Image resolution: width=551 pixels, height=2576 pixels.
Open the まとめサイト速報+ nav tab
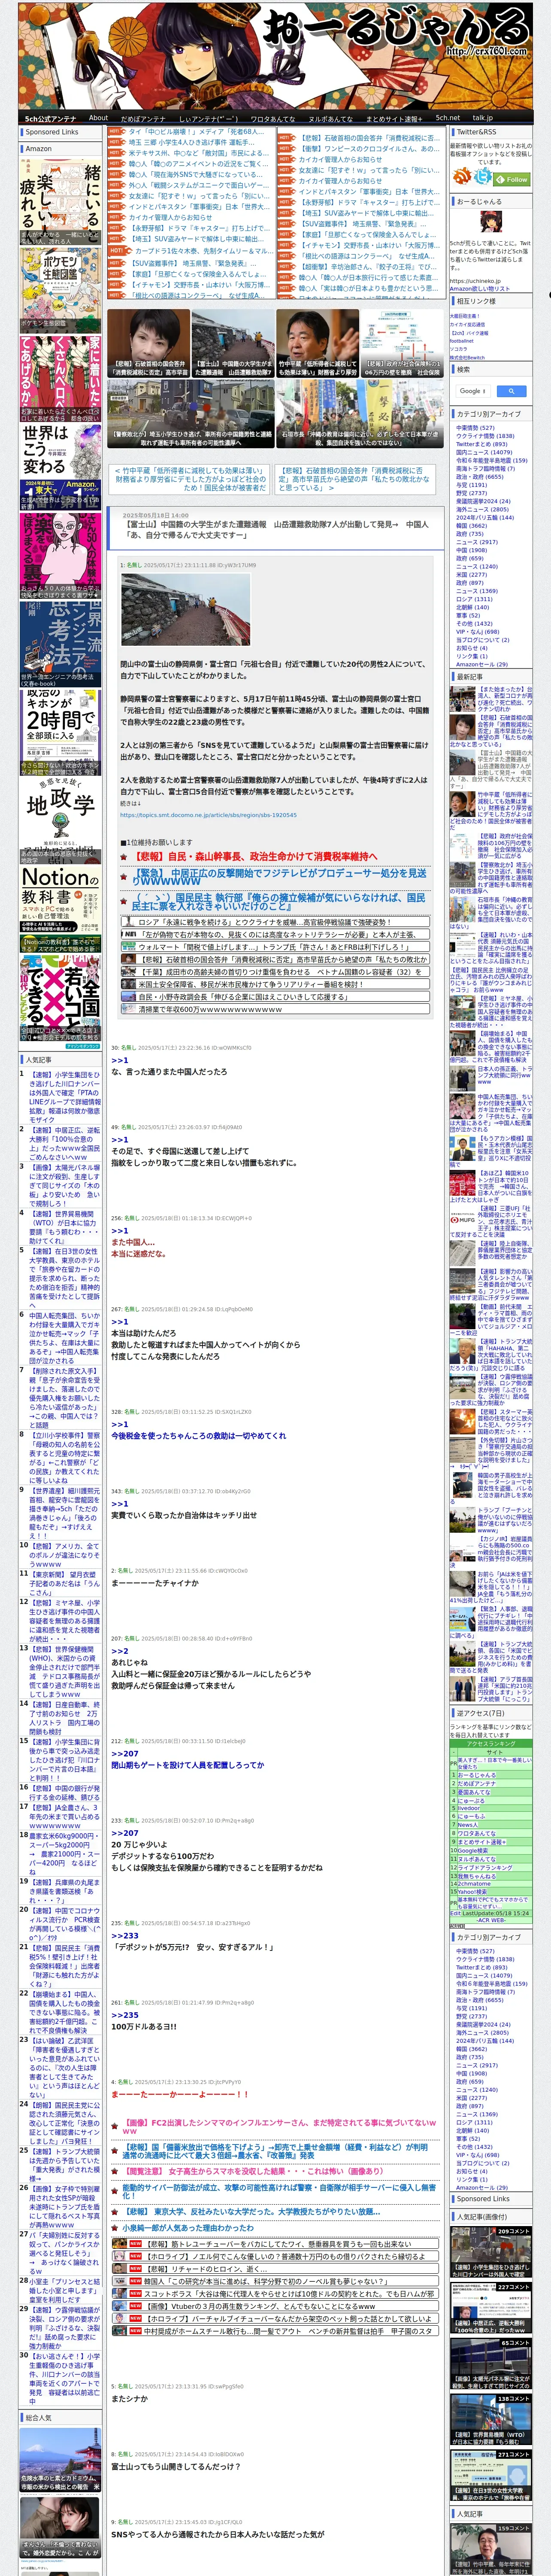(x=393, y=118)
